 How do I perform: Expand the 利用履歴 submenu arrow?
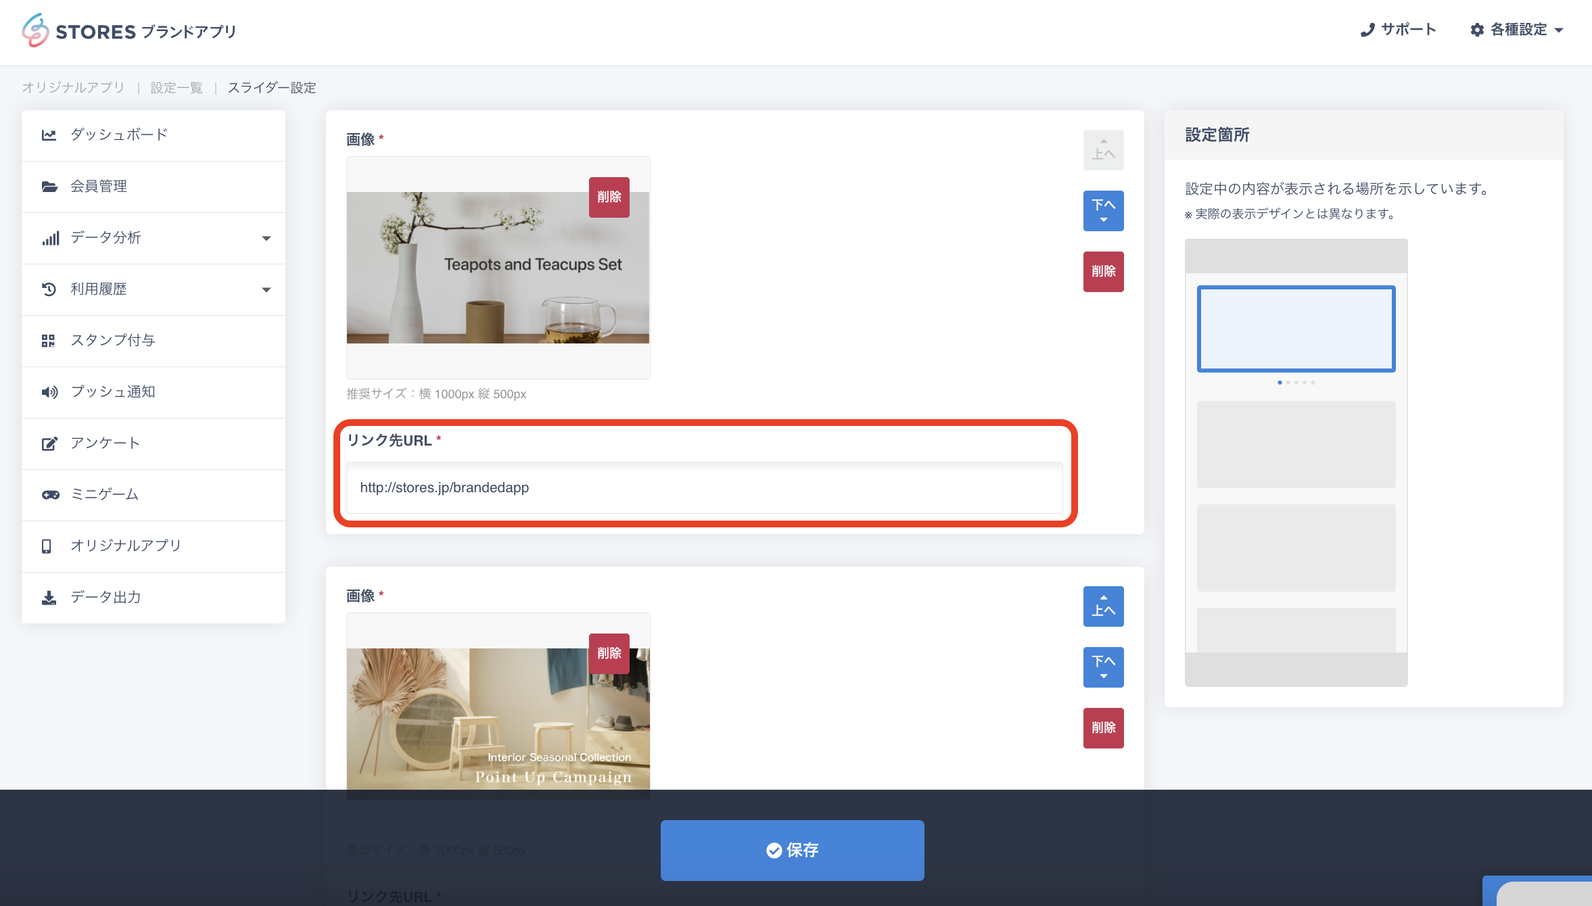pos(266,289)
